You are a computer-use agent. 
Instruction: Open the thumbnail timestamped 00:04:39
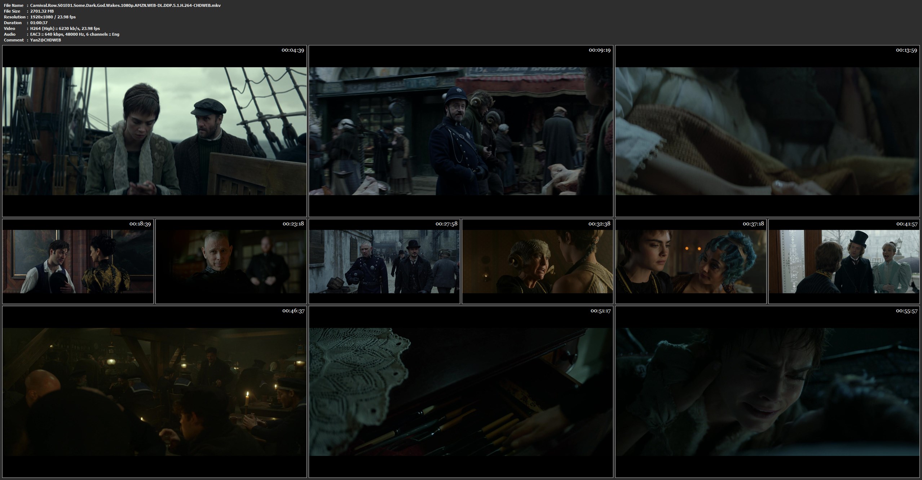(x=154, y=131)
